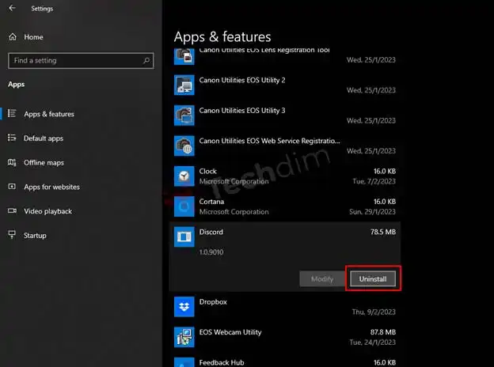Click Clock date Tue, 7/2/2023
This screenshot has height=367, width=494.
point(374,181)
